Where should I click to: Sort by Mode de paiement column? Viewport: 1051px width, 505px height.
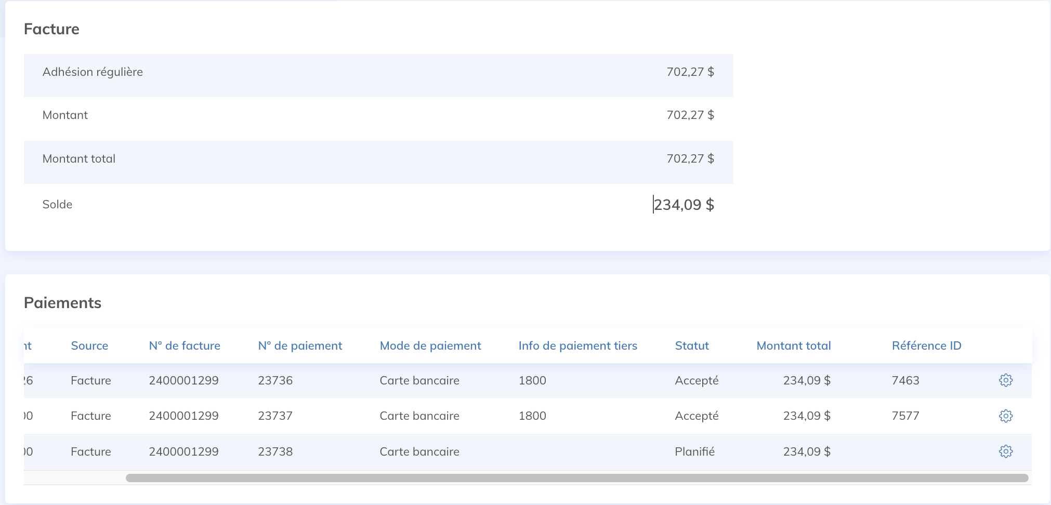click(430, 345)
